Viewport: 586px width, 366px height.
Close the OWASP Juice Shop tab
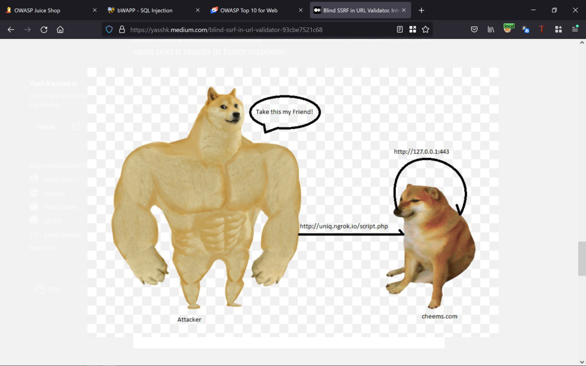tap(95, 10)
